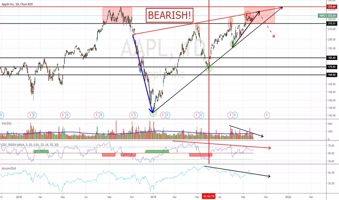Viewport: 339px width, 200px height.
Task: Click the 2019 label on time axis
Action: point(153,197)
